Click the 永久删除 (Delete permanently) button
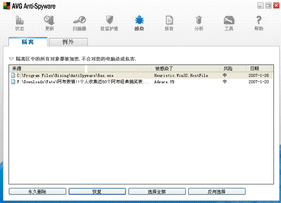The width and height of the screenshot is (281, 203). [37, 191]
